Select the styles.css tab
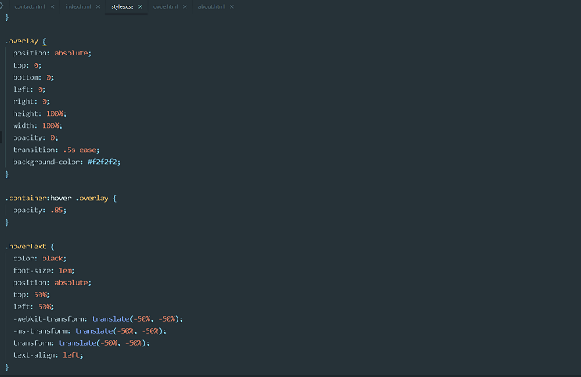 point(122,6)
